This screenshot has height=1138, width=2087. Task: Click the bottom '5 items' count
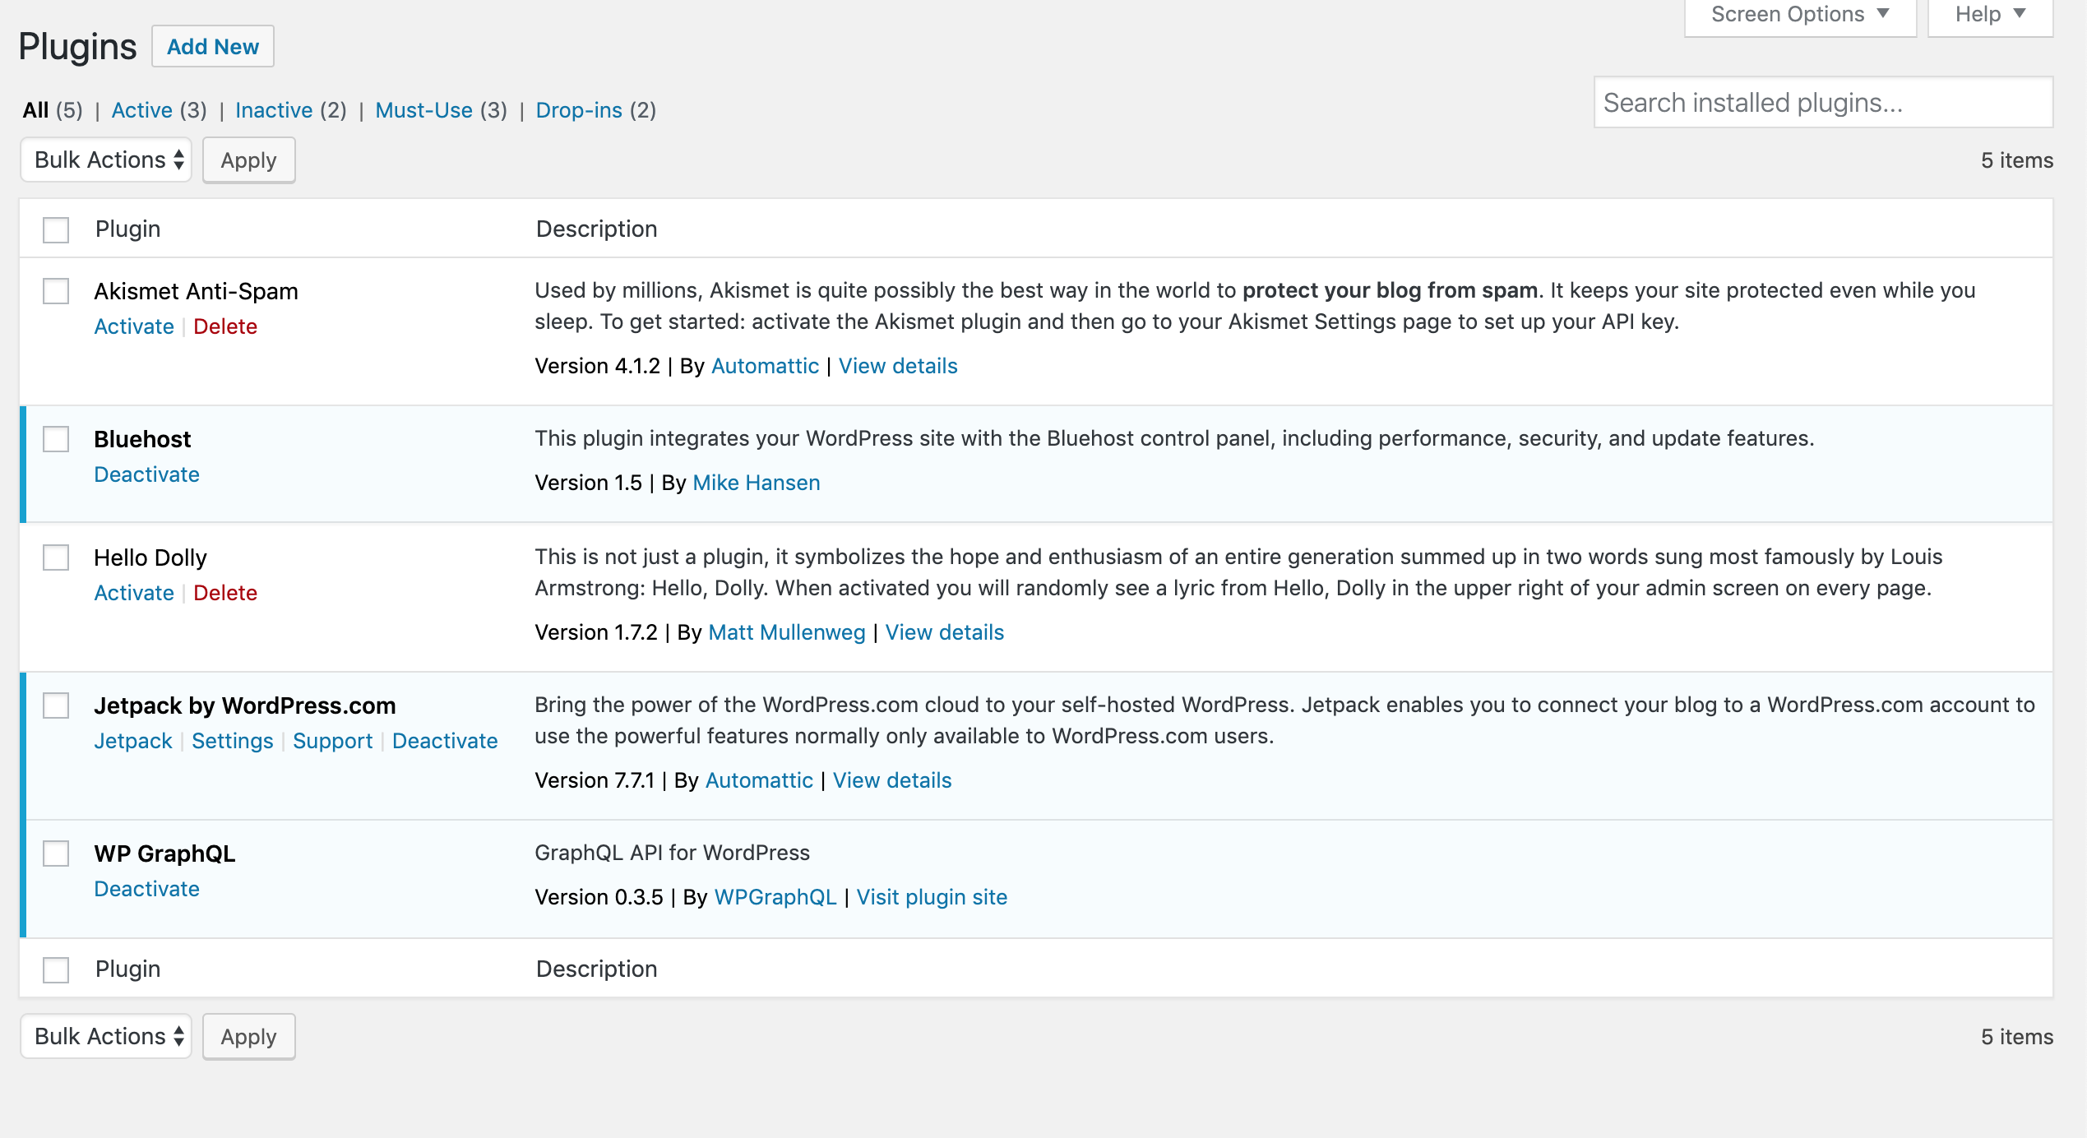pyautogui.click(x=2016, y=1037)
